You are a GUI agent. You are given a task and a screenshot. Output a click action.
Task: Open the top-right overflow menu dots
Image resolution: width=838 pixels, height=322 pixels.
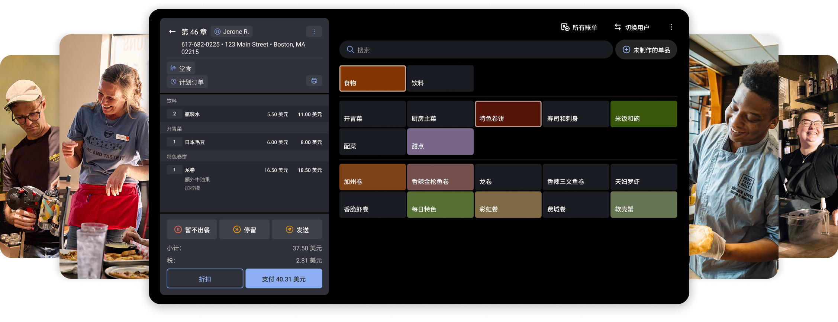pyautogui.click(x=671, y=27)
